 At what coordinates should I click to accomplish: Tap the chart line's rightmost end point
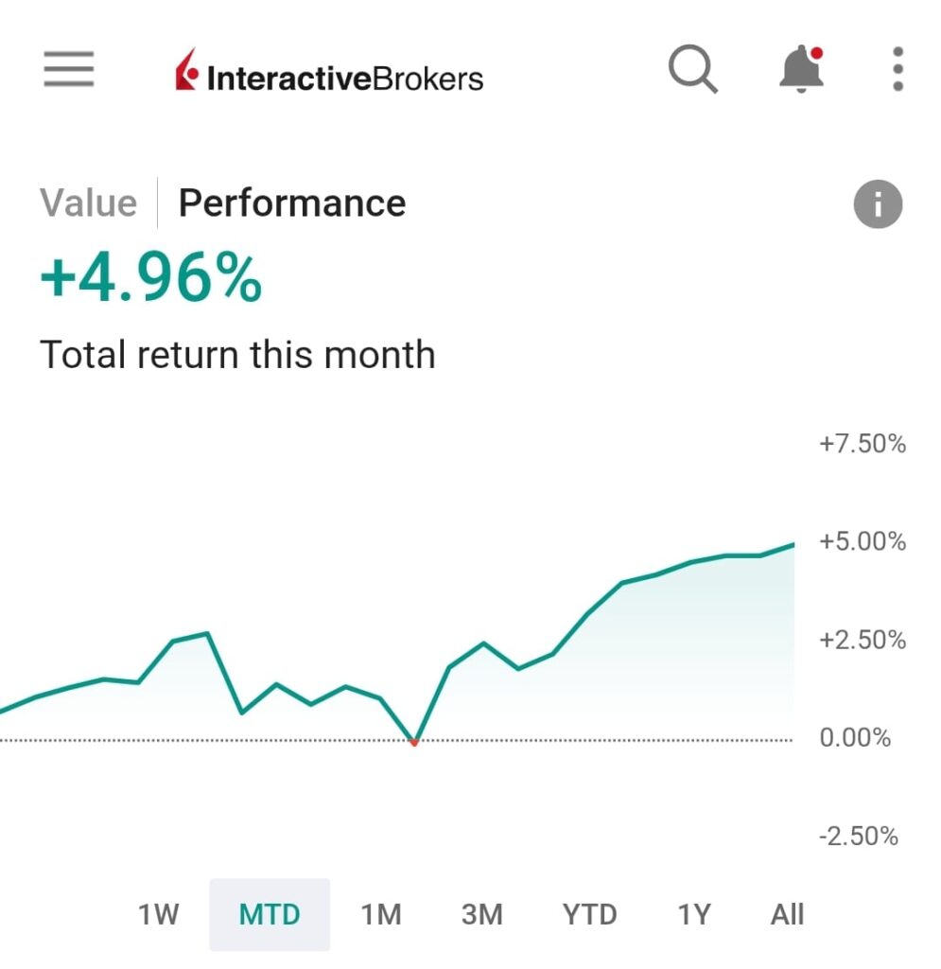coord(793,545)
